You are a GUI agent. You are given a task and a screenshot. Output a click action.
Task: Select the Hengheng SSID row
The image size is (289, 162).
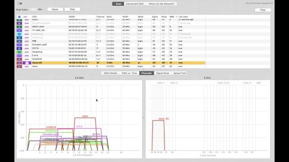[x=111, y=52]
